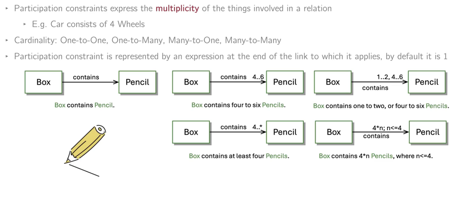Click the caption 'Box contains at least four Pencils'
The height and width of the screenshot is (201, 454).
click(239, 156)
